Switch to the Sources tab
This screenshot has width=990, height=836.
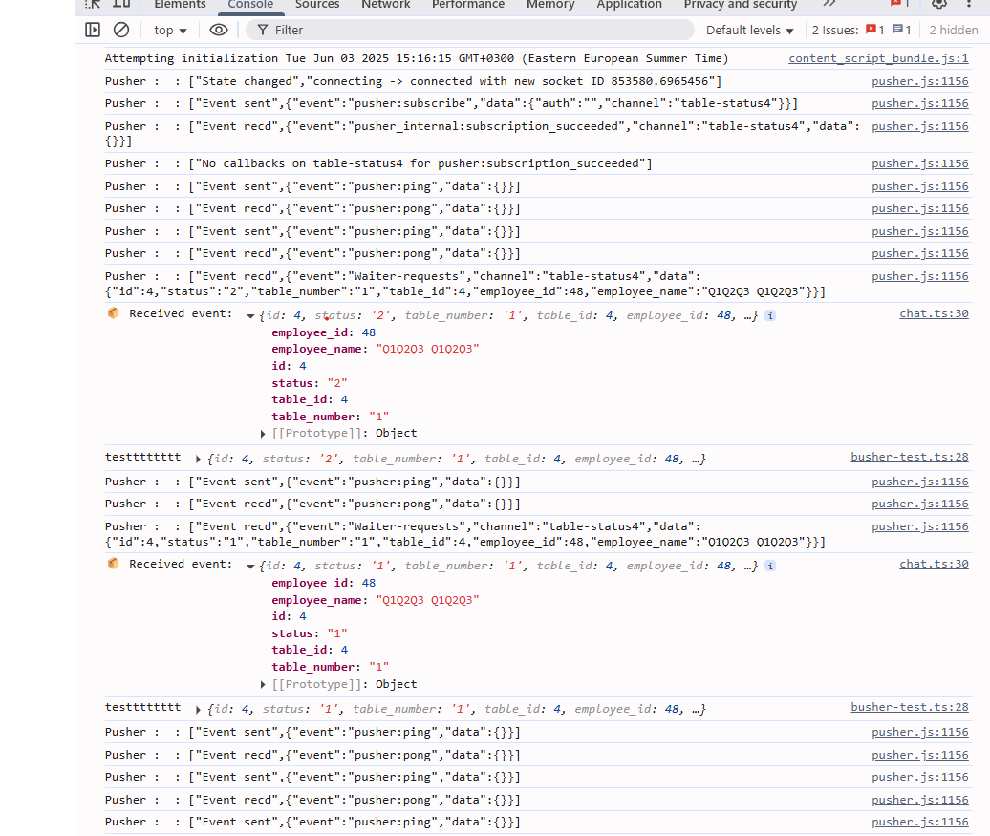317,5
